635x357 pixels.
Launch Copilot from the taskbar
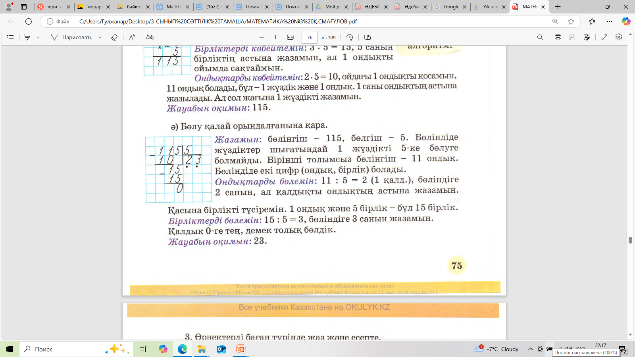(x=163, y=349)
